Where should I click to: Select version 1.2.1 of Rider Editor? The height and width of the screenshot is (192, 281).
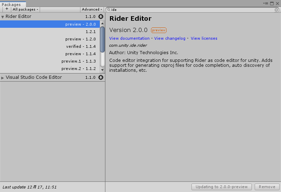click(50, 32)
